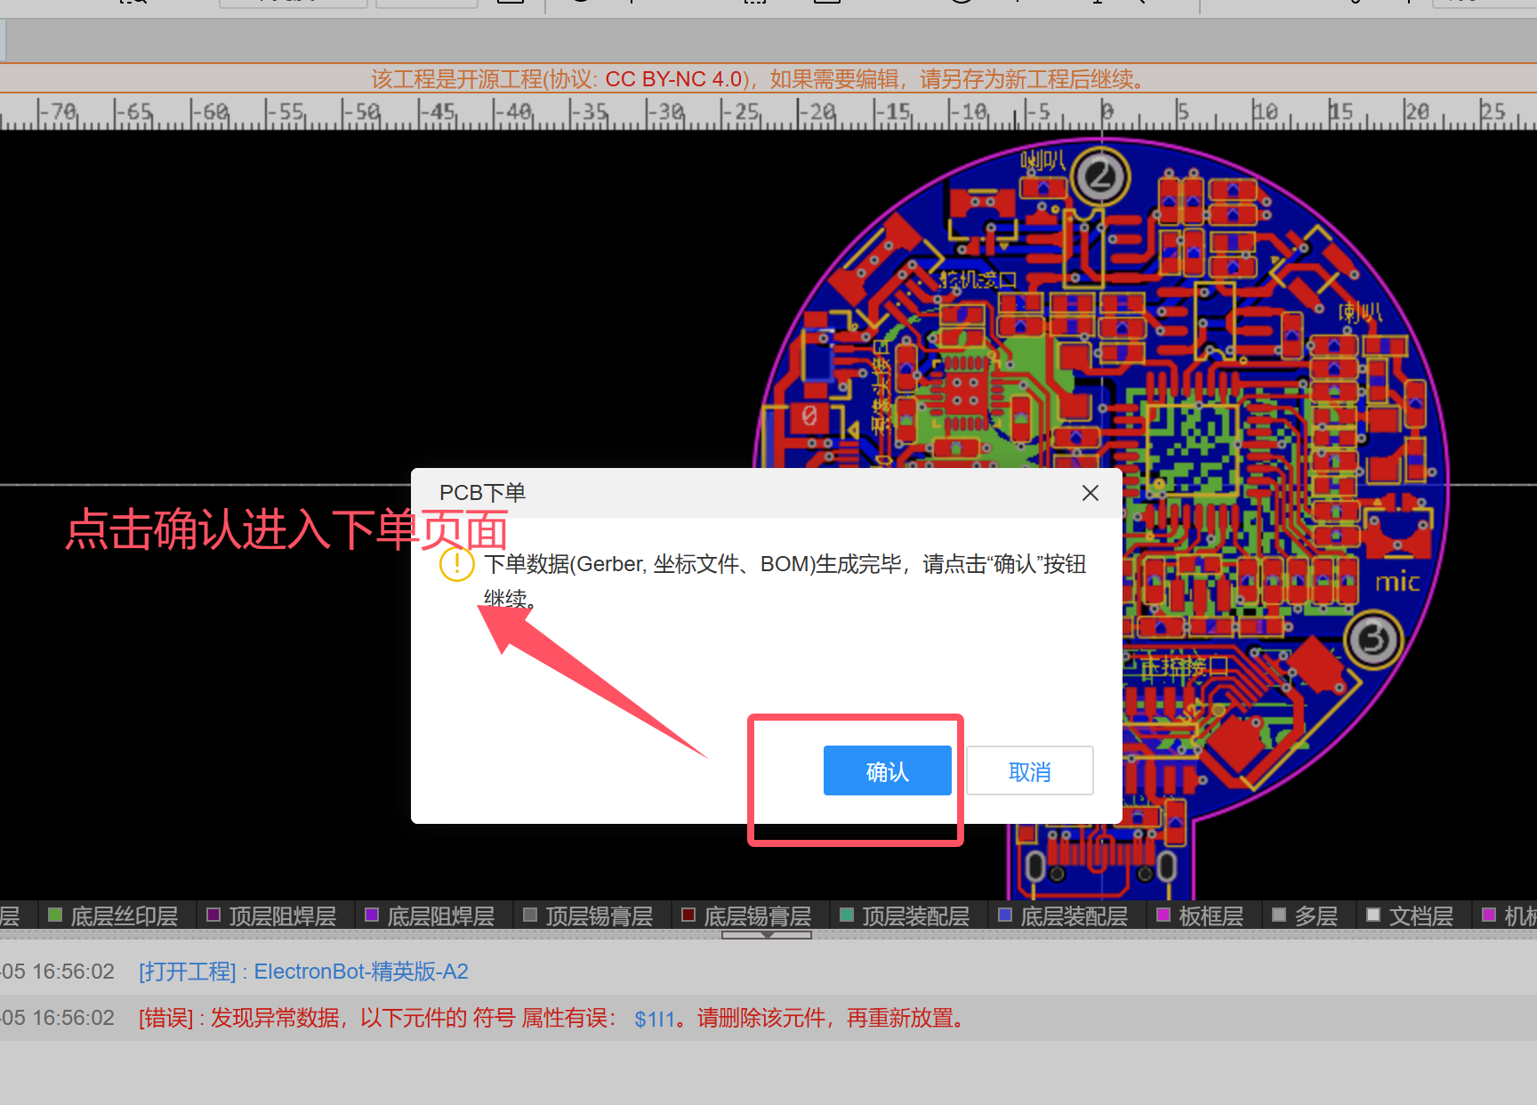Switch to the 顶层阻焊层 layer tab
The height and width of the screenshot is (1105, 1537).
pos(271,915)
